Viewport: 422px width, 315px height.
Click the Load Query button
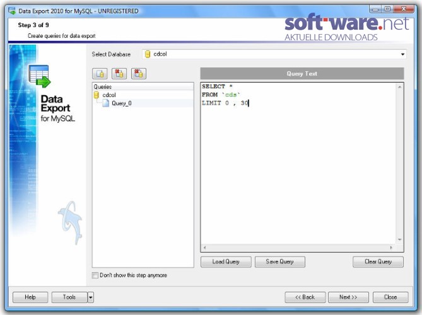(x=226, y=262)
